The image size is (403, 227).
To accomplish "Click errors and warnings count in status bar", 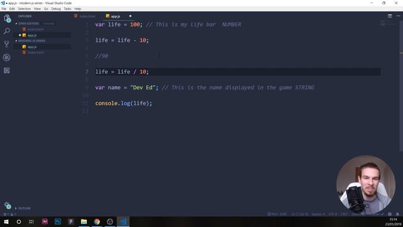I will coord(9,214).
